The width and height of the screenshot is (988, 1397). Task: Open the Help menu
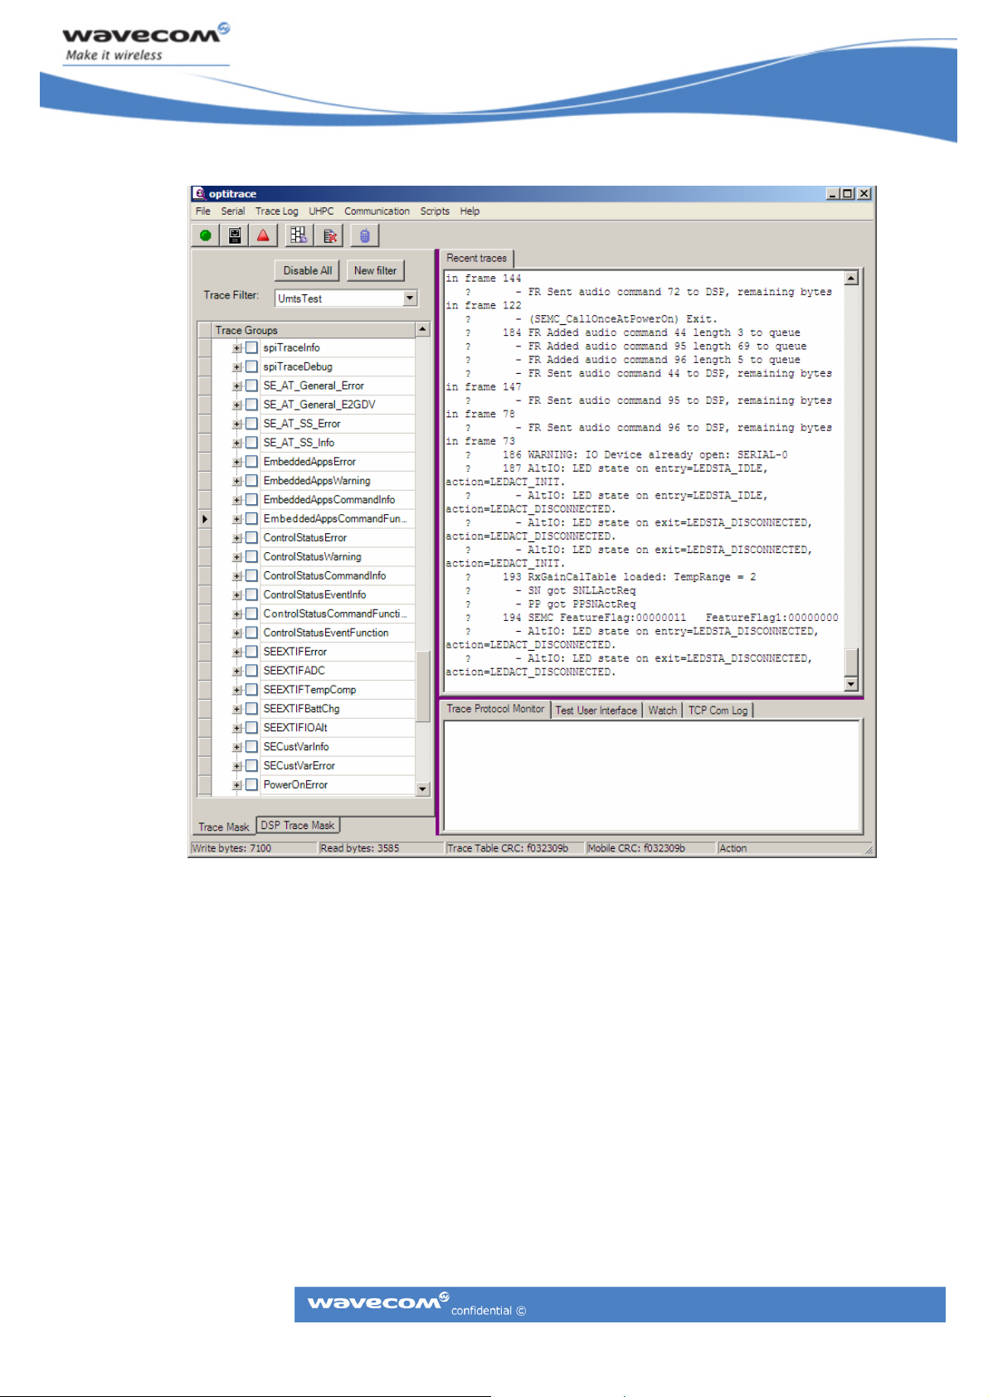[470, 211]
